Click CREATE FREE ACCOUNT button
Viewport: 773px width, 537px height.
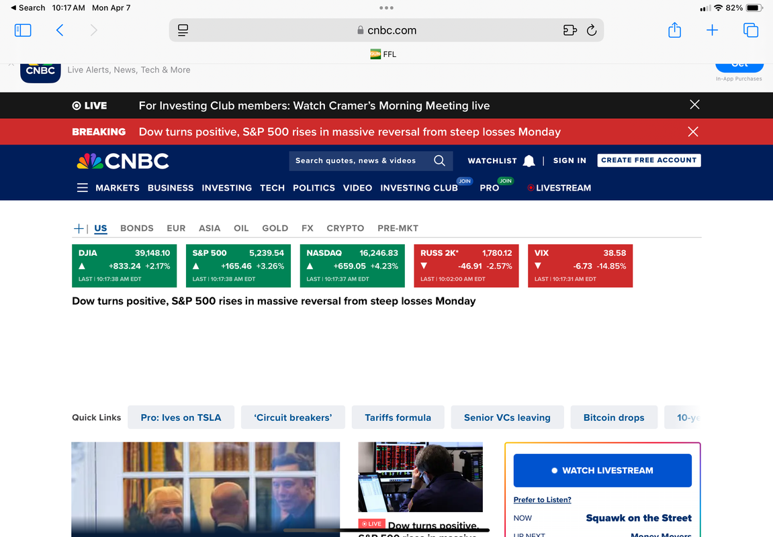(x=649, y=160)
